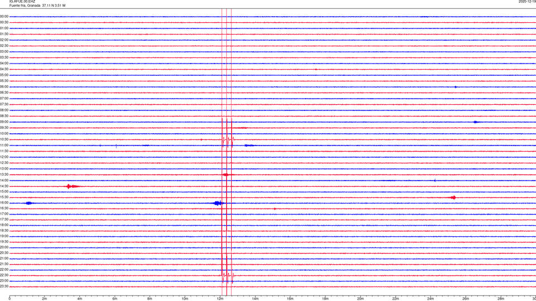Select the 10:00 row label
536x301 pixels.
pos(4,133)
